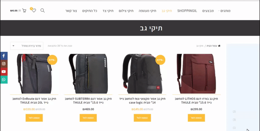Open the LITHOS backpack product title link
Image resolution: width=260 pixels, height=131 pixels.
(196, 101)
